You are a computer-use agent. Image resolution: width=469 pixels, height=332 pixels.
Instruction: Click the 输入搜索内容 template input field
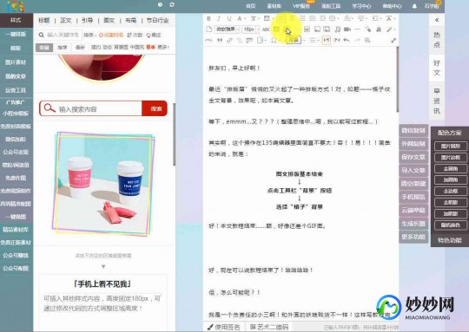click(x=90, y=108)
